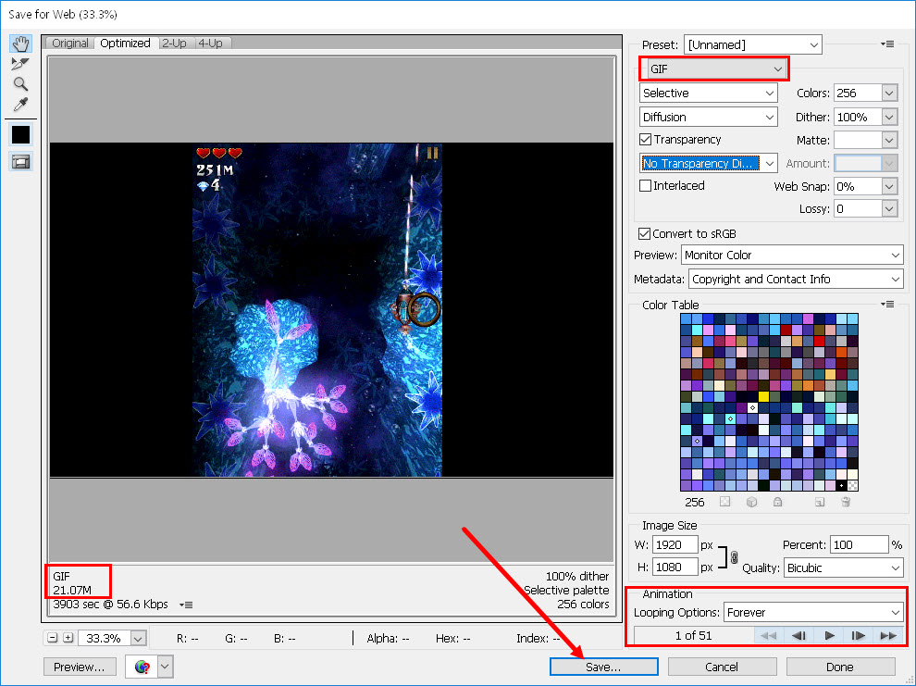Click the new color icon
The height and width of the screenshot is (686, 916).
pos(820,502)
